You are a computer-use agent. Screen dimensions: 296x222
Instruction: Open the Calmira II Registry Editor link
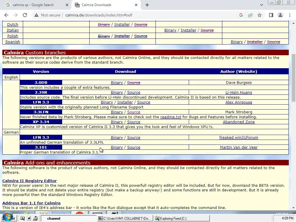click(x=29, y=181)
